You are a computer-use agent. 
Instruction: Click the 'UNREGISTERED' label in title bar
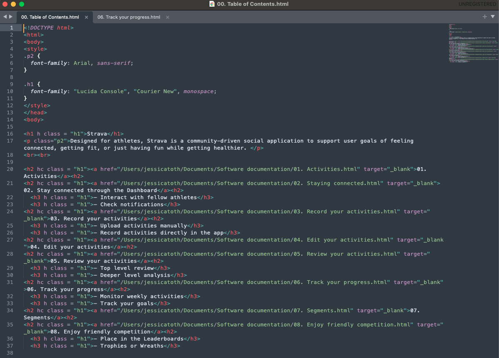click(x=477, y=4)
